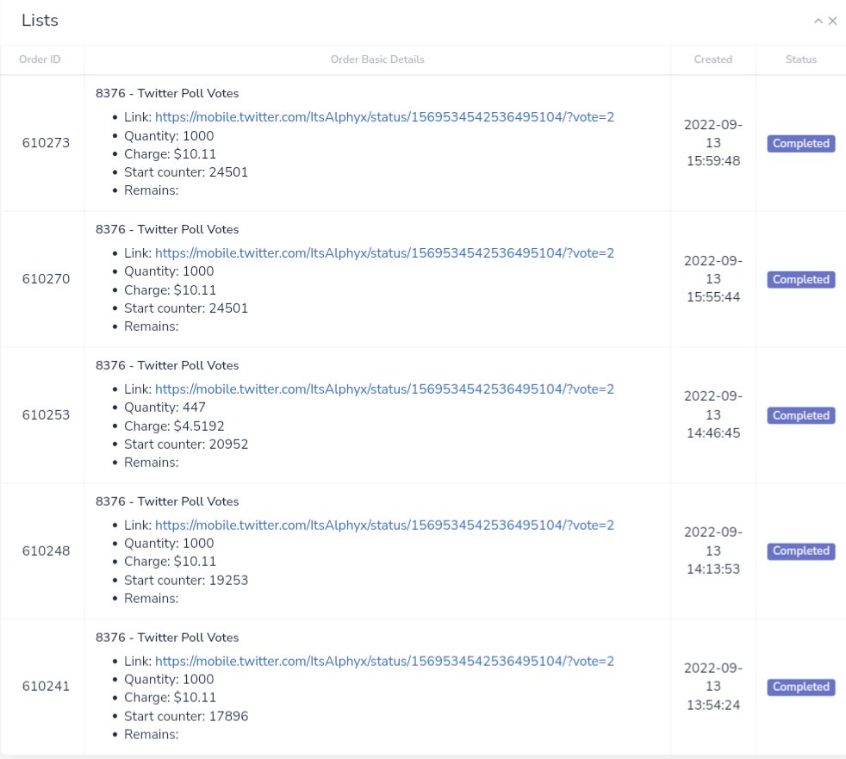Screen dimensions: 846x759
Task: Select order ID 610273
Action: pos(46,143)
